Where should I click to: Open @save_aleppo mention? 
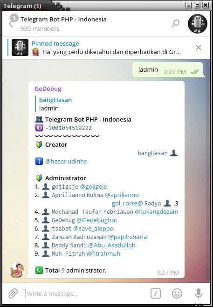[94, 228]
